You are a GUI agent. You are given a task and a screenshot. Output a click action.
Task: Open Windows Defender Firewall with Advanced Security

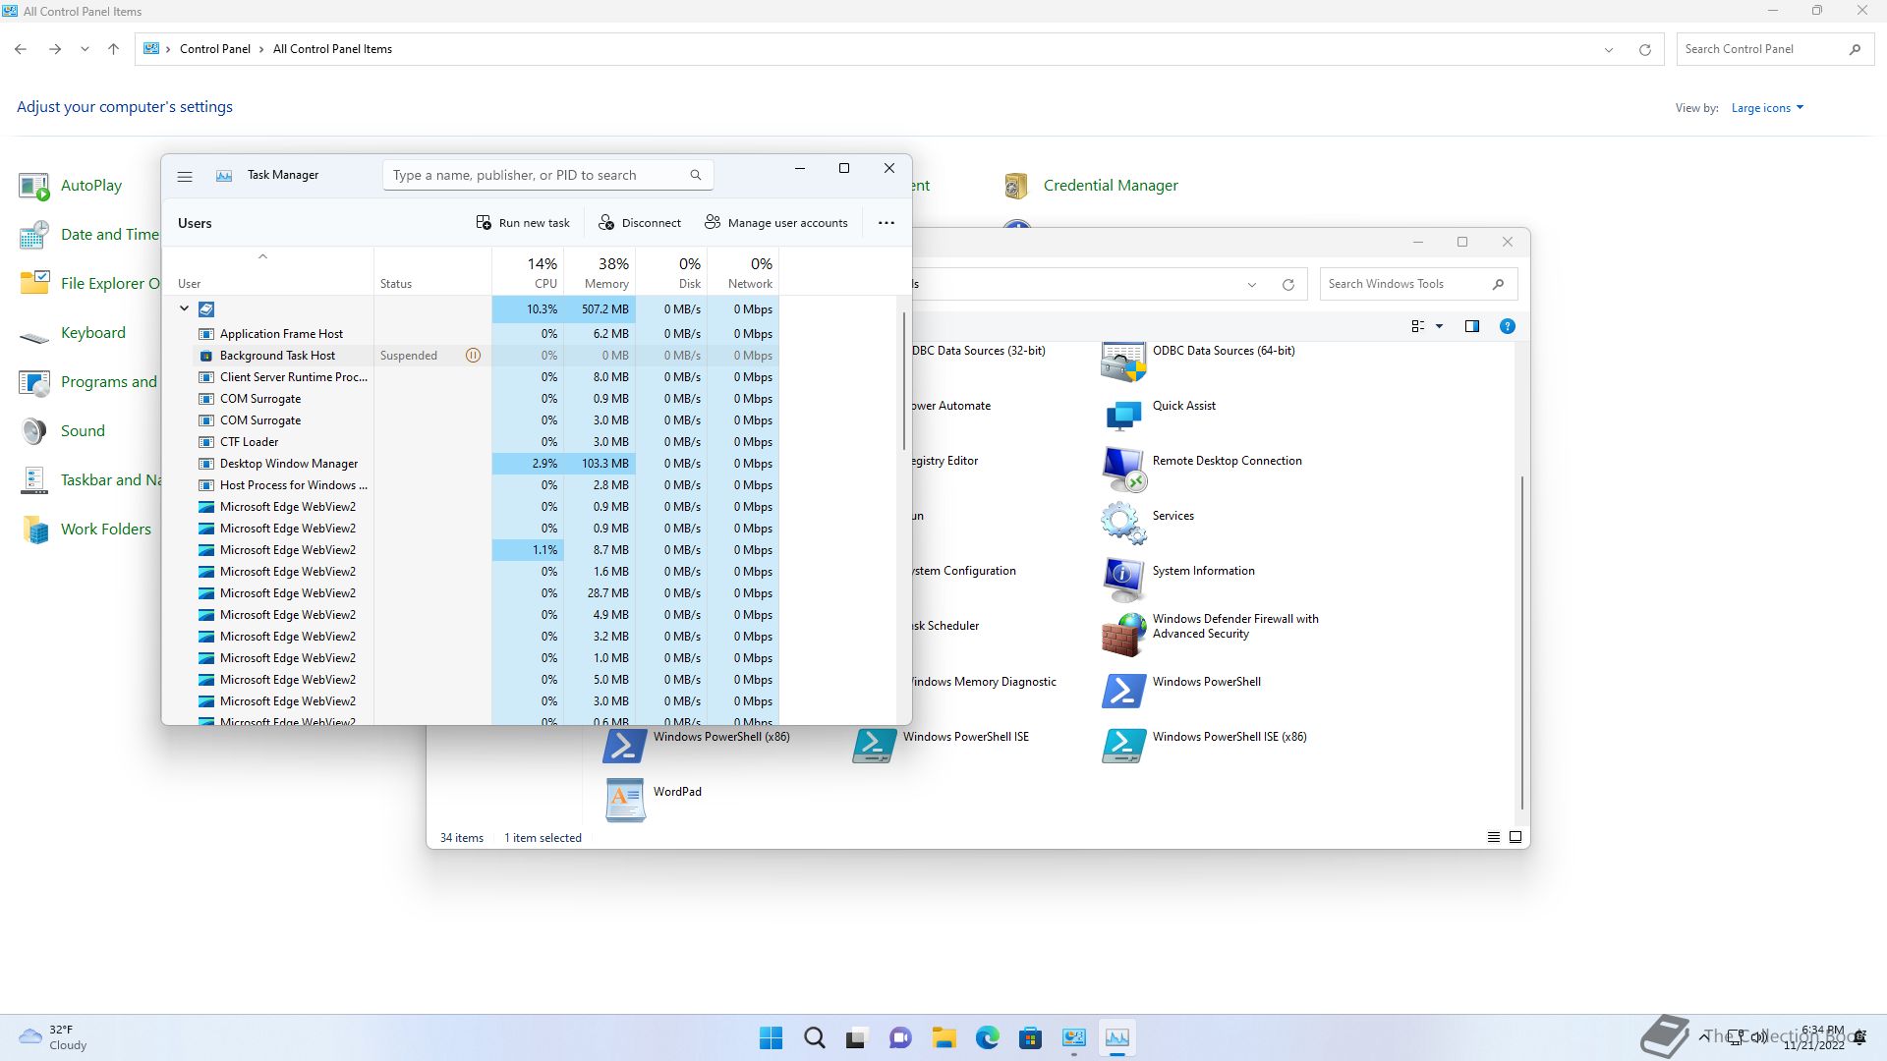click(x=1211, y=633)
